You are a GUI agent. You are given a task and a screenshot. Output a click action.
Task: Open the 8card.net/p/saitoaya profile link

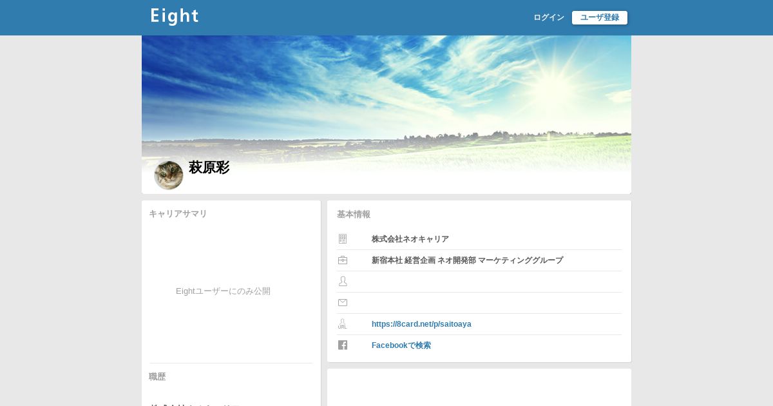[x=421, y=324]
